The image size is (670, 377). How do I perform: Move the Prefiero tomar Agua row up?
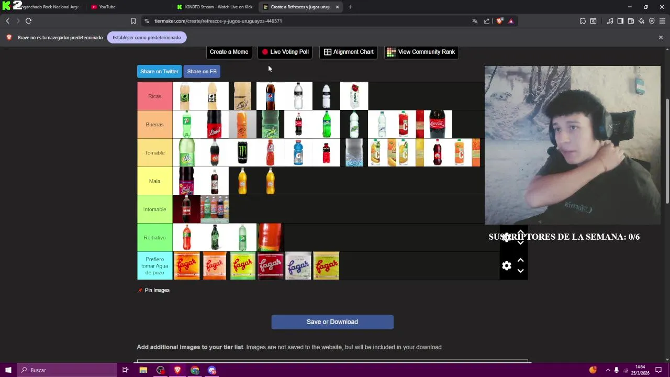(520, 260)
